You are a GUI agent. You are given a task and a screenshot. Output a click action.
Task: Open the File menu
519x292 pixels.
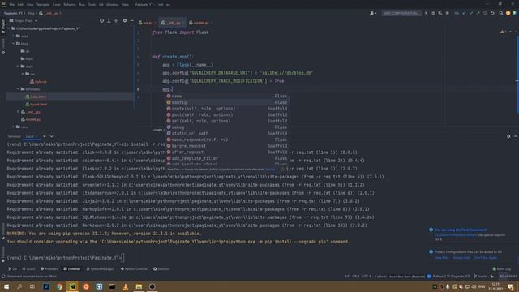(x=12, y=5)
